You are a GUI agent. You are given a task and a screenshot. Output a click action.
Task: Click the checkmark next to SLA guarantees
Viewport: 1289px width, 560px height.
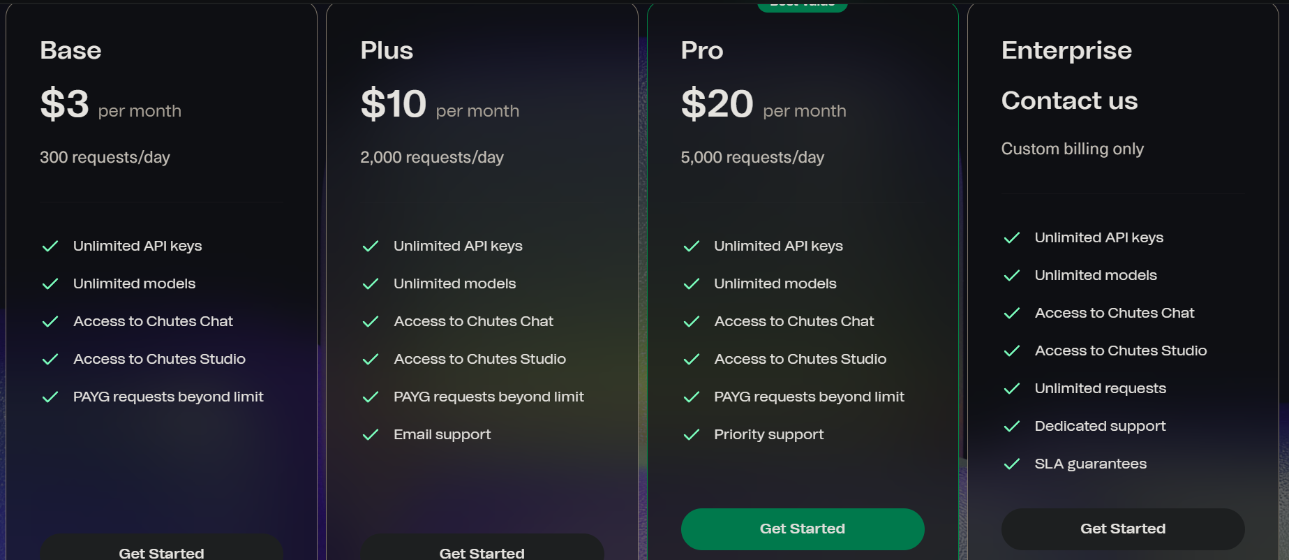click(x=1012, y=464)
